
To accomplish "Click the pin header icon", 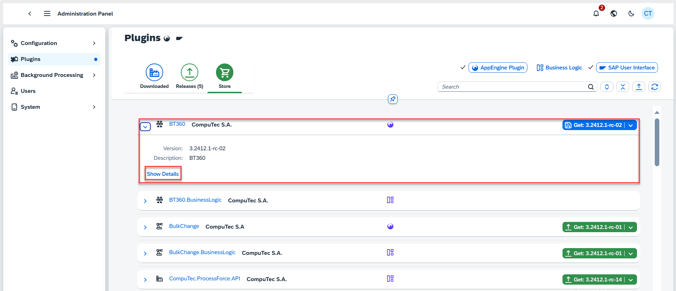I will click(x=393, y=99).
